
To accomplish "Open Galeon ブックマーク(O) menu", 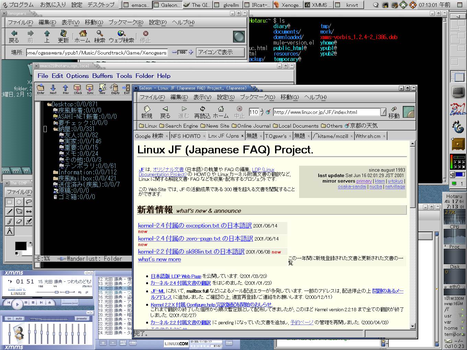I will click(258, 97).
